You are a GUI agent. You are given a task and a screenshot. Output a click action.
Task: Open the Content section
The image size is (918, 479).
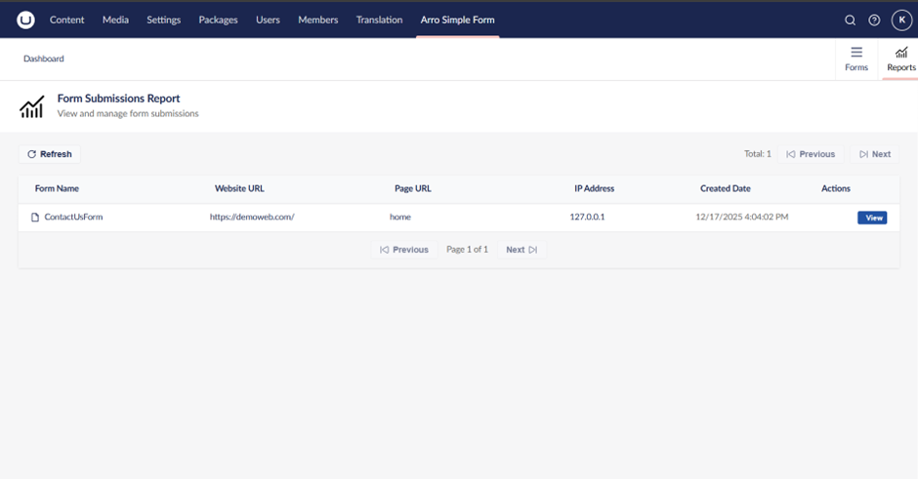67,20
